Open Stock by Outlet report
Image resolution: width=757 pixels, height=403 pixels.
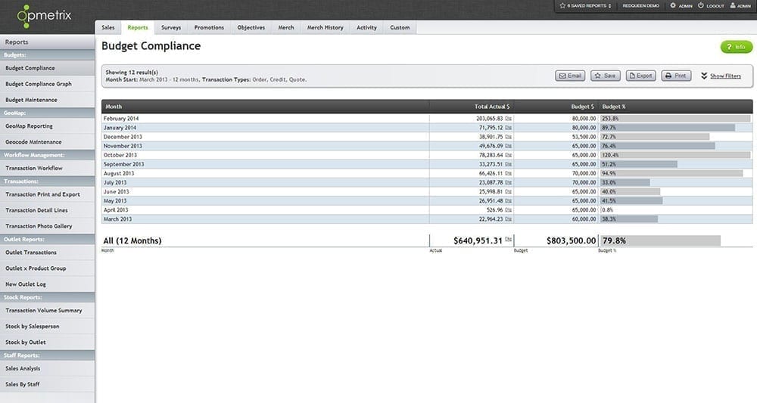coord(47,343)
